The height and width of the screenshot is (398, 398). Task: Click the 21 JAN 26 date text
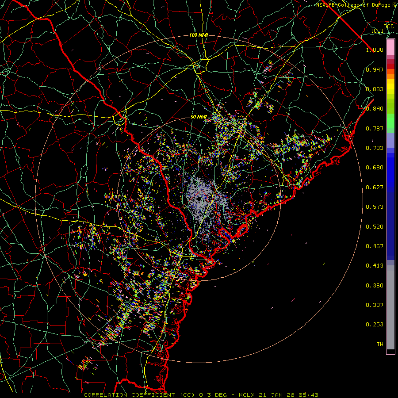277,395
